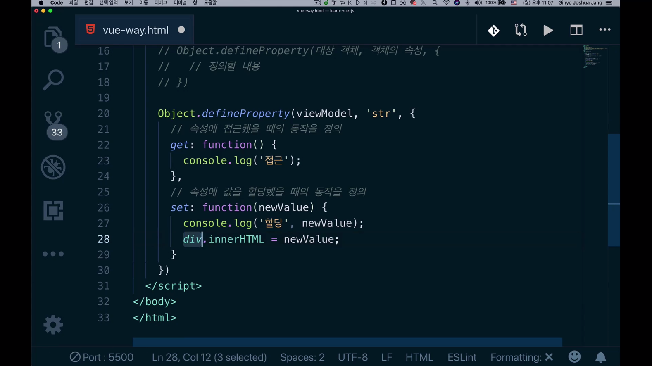Viewport: 652px width, 366px height.
Task: Start Live Server on Port 5500
Action: tap(102, 357)
